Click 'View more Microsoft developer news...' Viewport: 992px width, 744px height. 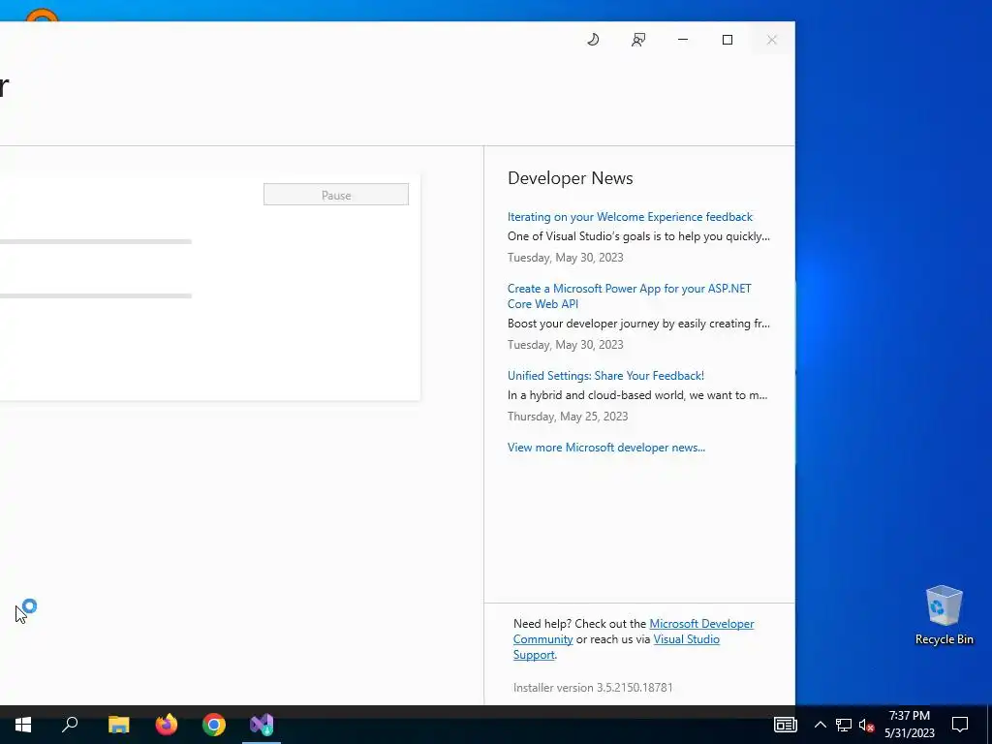606,448
